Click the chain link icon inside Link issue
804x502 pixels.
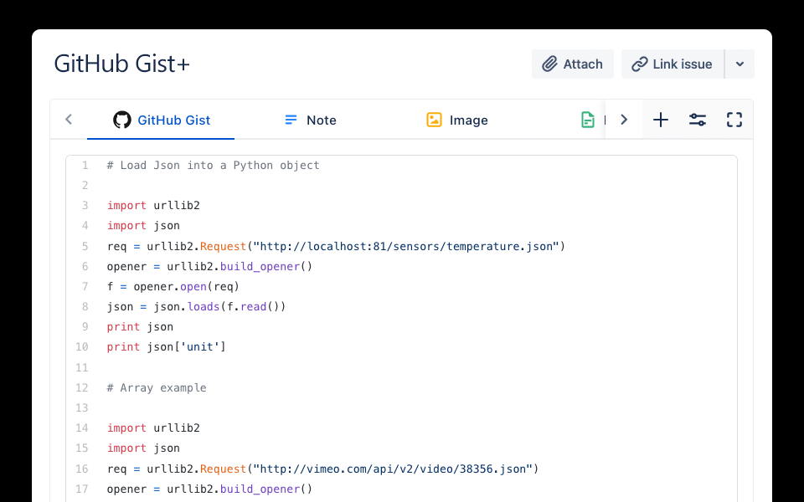640,64
